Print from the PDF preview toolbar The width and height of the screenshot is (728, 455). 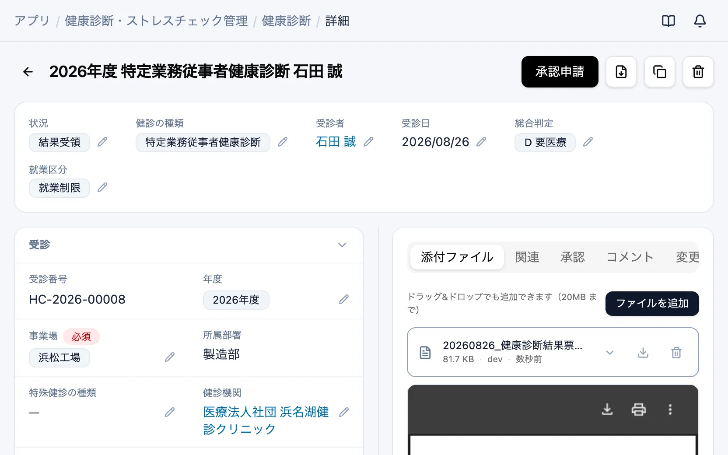[639, 409]
